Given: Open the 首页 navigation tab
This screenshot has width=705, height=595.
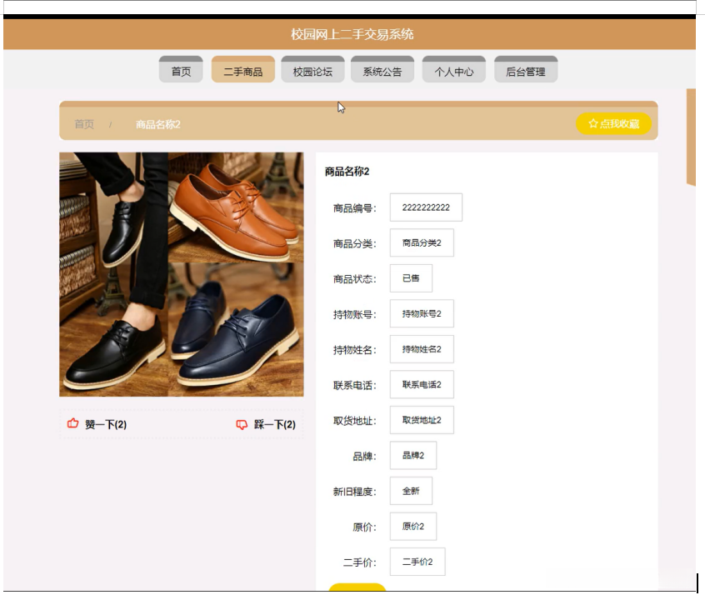Looking at the screenshot, I should [181, 70].
